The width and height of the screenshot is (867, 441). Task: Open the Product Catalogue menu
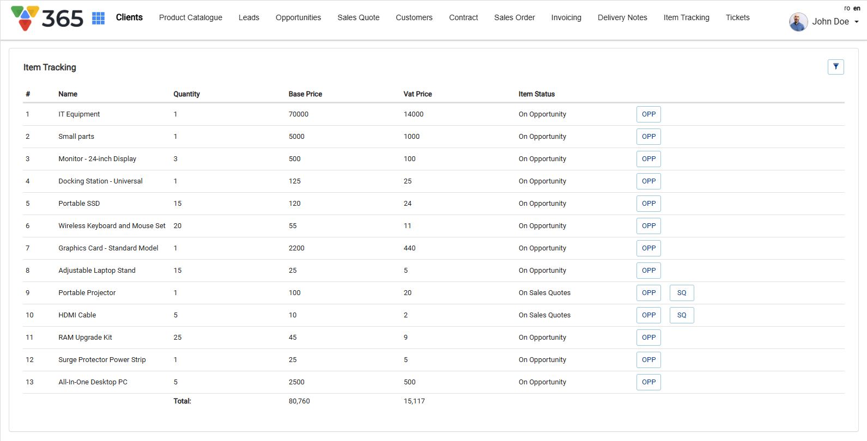190,17
